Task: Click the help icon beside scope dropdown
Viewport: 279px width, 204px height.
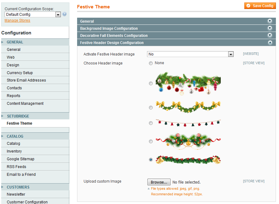Action: tap(64, 14)
